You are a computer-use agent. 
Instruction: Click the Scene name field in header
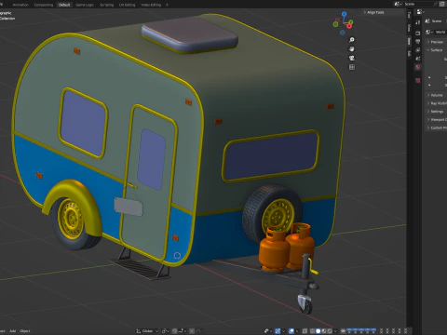click(419, 4)
